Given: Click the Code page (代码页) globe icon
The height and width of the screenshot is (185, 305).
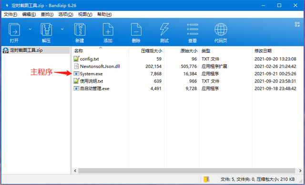Looking at the screenshot, I should tap(221, 29).
